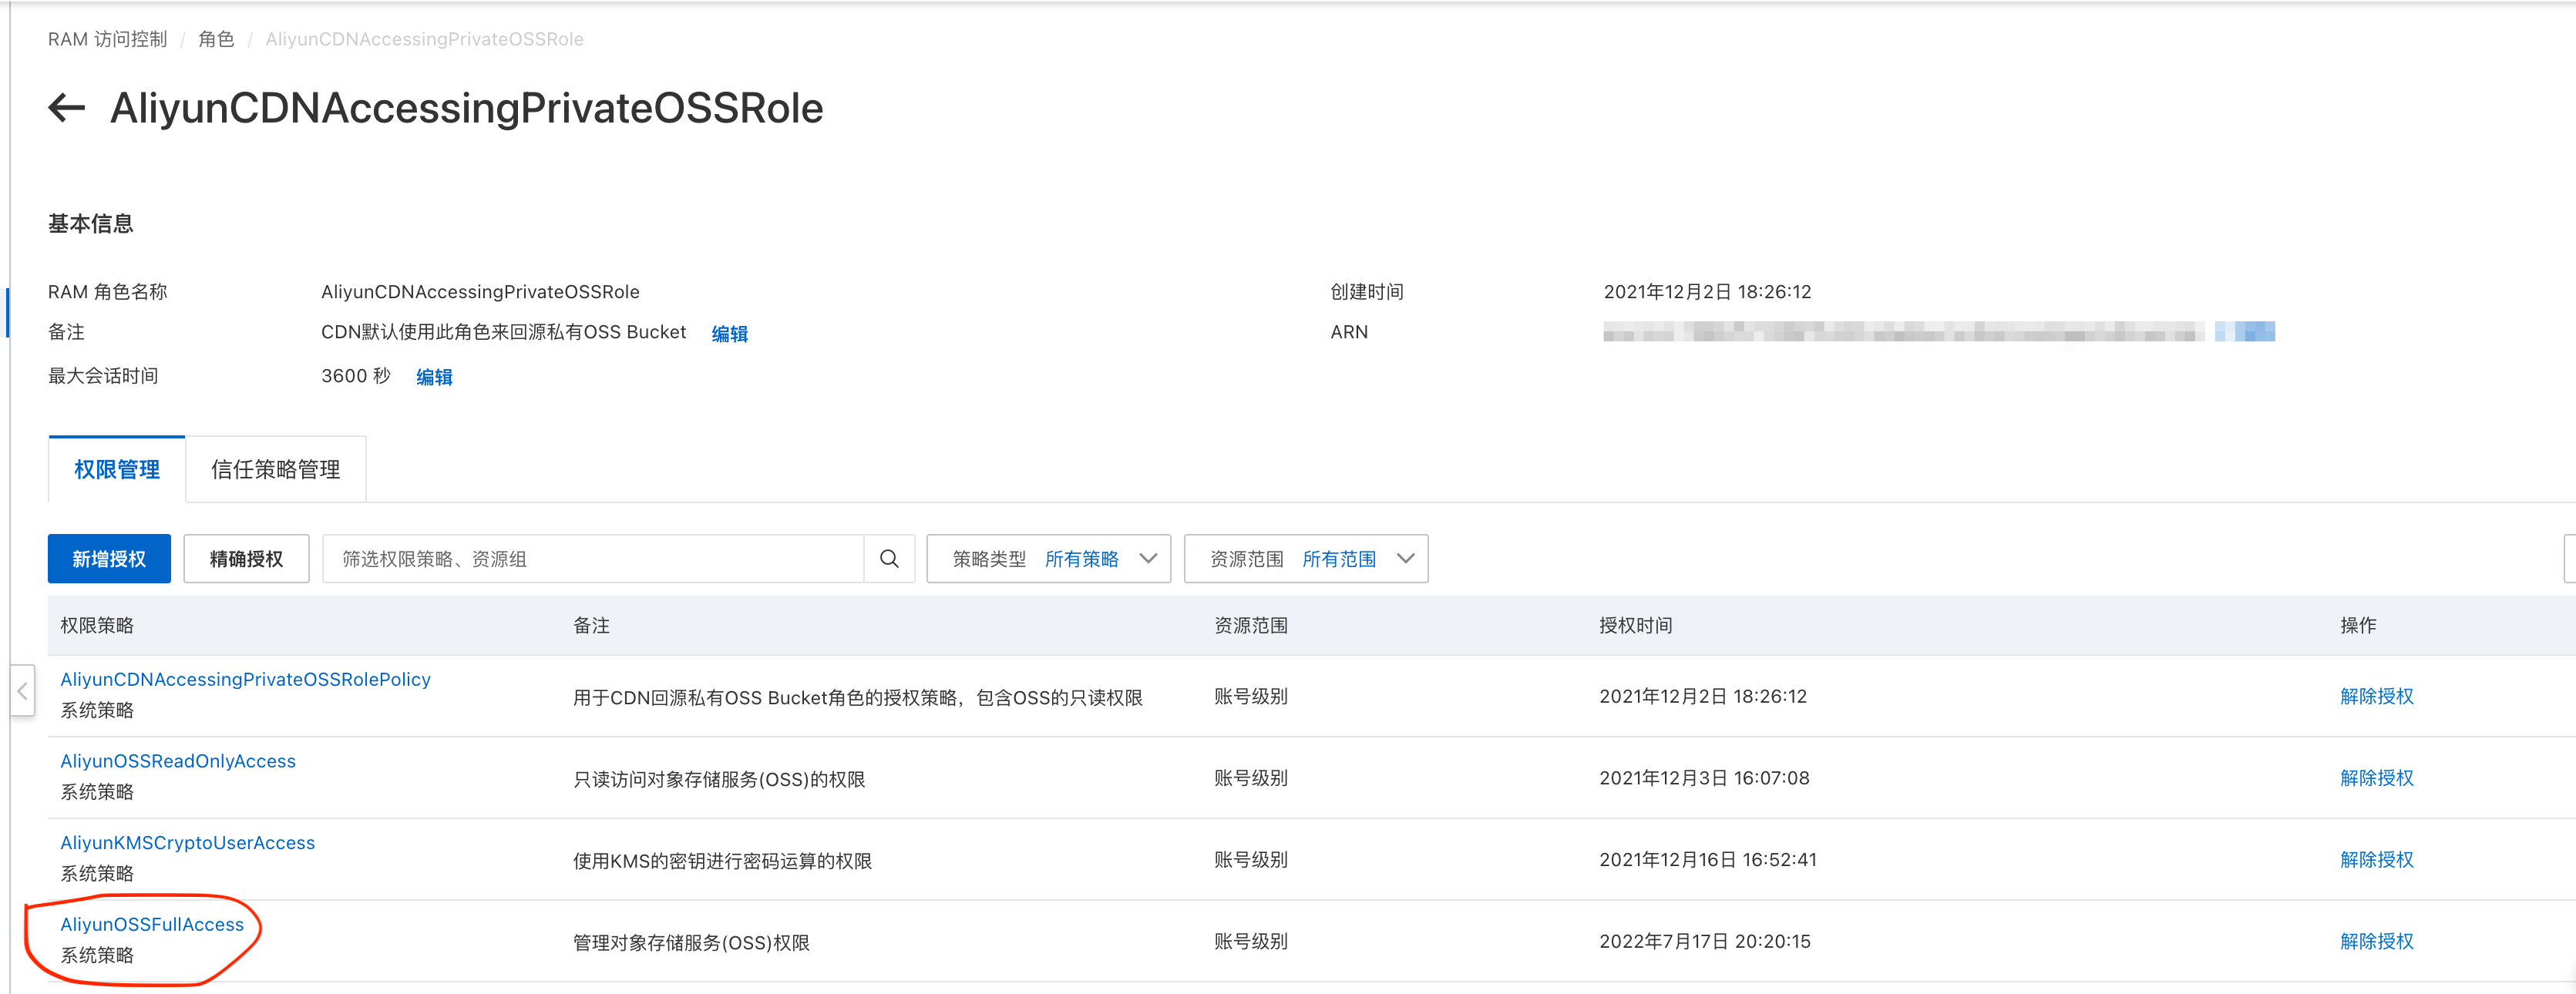Switch to the 权限管理 tab

tap(117, 469)
